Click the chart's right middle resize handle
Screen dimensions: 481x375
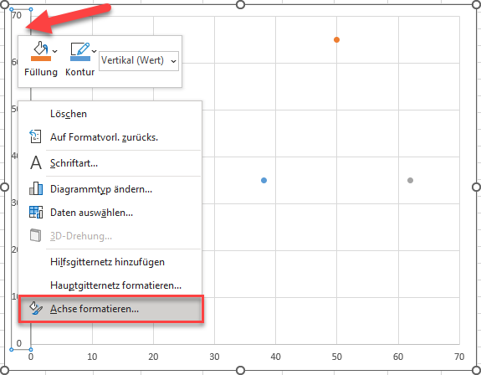coord(476,187)
